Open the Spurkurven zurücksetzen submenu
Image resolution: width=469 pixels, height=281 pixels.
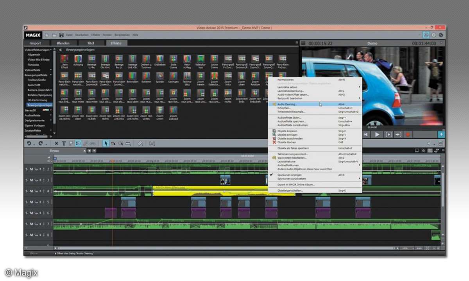(315, 179)
